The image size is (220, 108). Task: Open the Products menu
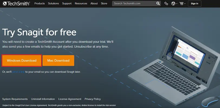[40, 4]
